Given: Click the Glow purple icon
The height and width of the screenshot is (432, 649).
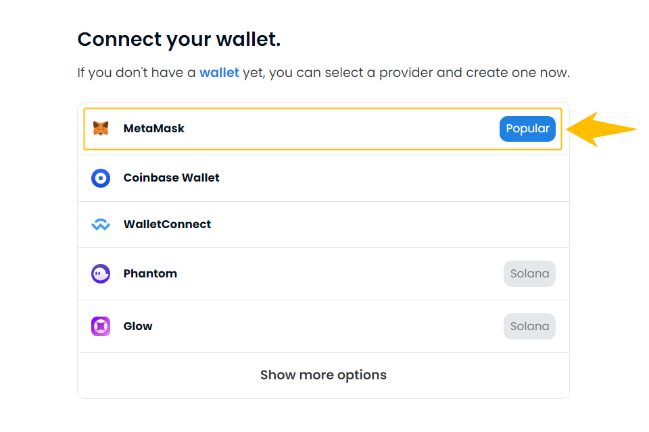Looking at the screenshot, I should point(101,326).
